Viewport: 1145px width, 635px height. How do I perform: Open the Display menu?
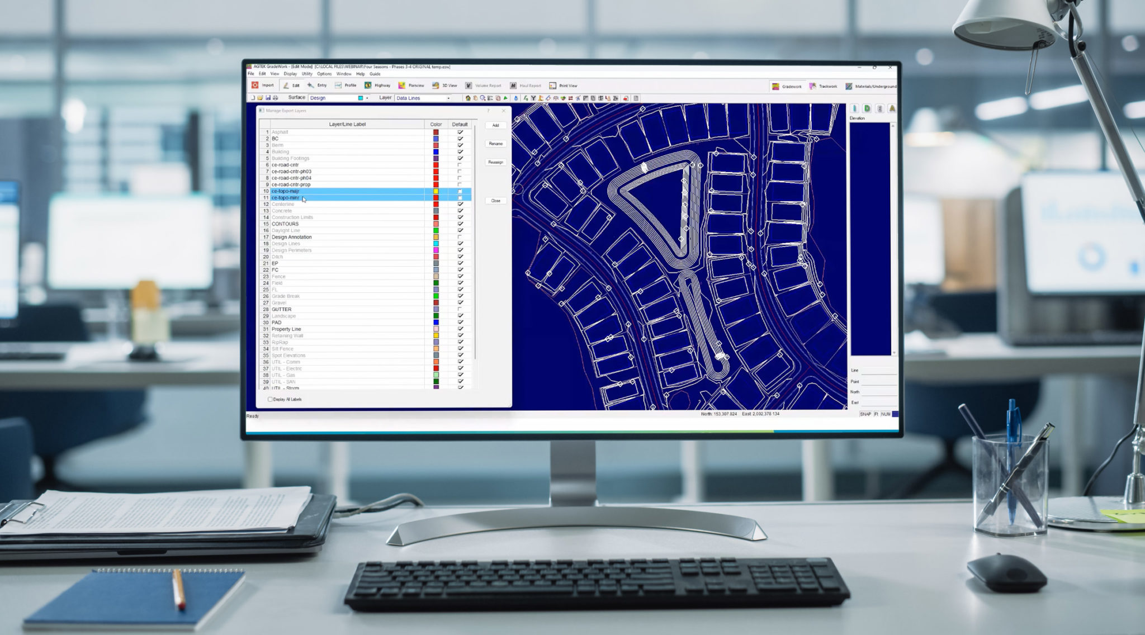click(x=290, y=74)
